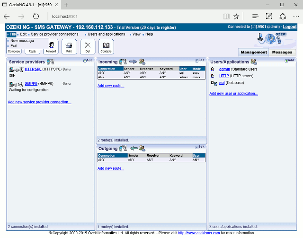Click the Incoming header phone icon

[x=123, y=62]
